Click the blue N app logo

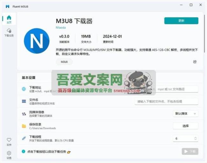point(37,41)
